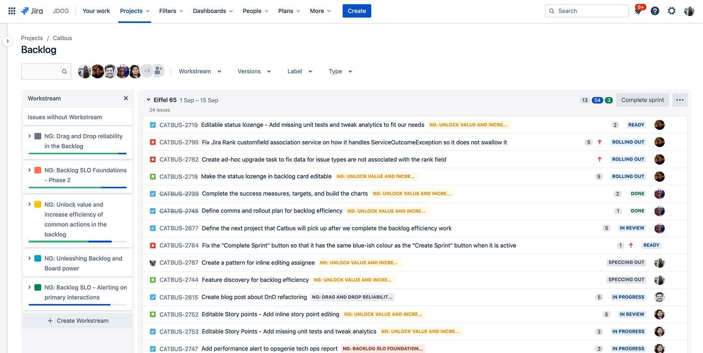Click the Complete sprint button
Screen dimensions: 703x353
click(642, 100)
